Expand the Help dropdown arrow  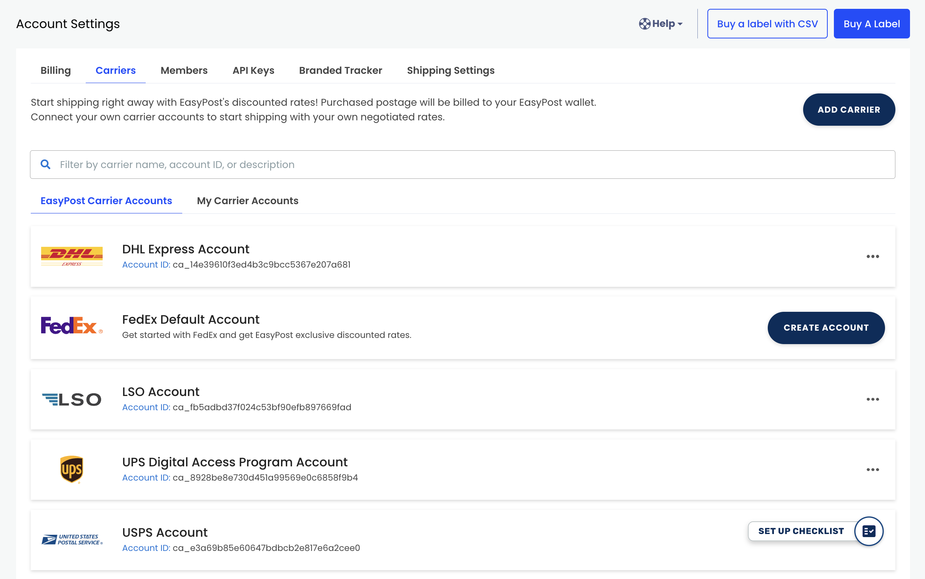point(680,24)
